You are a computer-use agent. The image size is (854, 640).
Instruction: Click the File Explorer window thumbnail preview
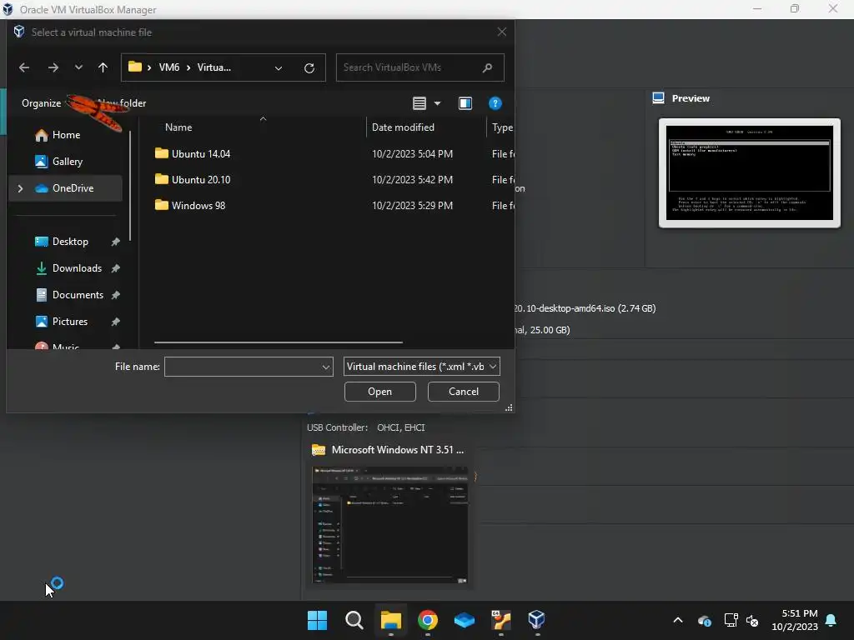390,525
